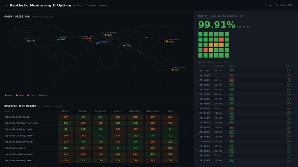Click the pass icon in the 23:37:05 row
Image resolution: width=298 pixels, height=167 pixels.
(x=289, y=161)
